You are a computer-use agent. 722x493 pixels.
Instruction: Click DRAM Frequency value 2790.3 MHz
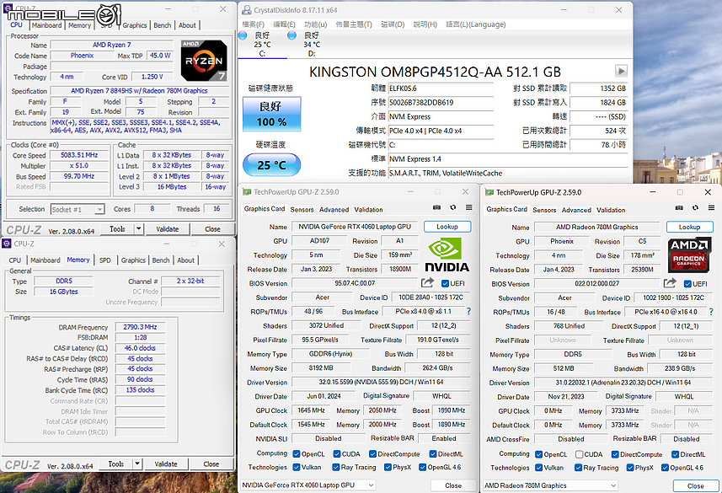140,327
